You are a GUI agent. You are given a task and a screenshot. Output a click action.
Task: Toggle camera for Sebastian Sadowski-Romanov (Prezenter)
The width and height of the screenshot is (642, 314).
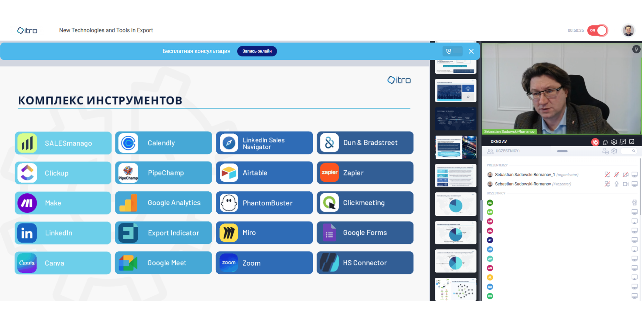[625, 184]
